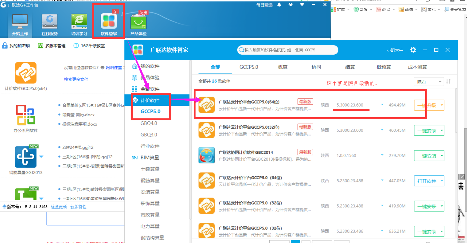Image resolution: width=467 pixels, height=243 pixels.
Task: Open 陕西 region dropdown
Action: click(x=429, y=82)
